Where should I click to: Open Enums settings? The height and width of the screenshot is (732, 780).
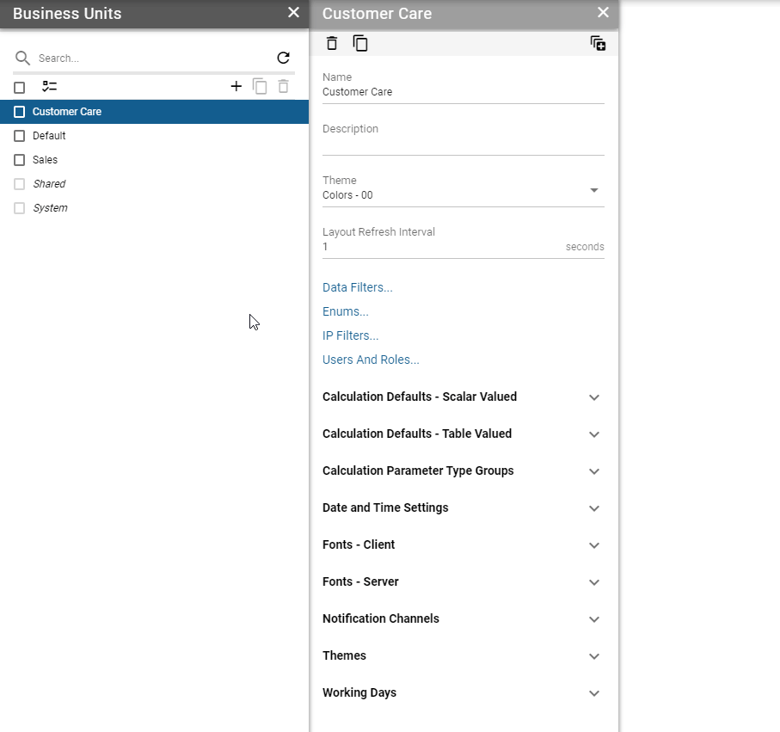[x=345, y=311]
